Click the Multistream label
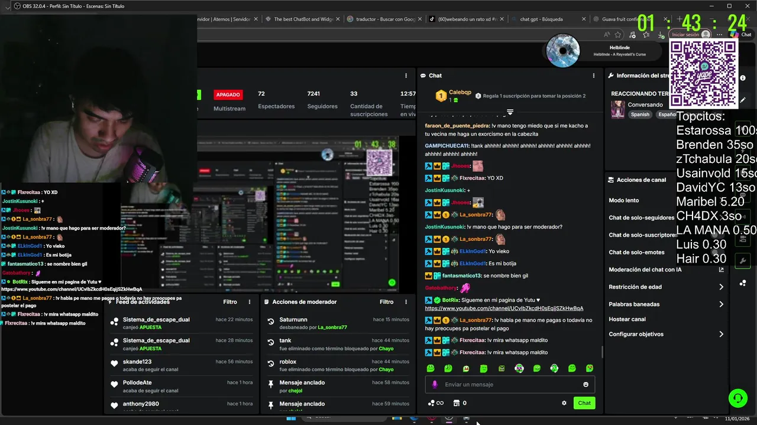 (x=229, y=109)
